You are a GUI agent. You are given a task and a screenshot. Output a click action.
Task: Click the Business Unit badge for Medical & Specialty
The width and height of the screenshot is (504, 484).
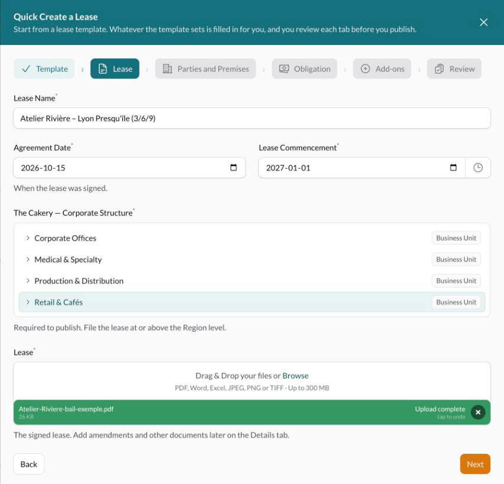coord(456,259)
